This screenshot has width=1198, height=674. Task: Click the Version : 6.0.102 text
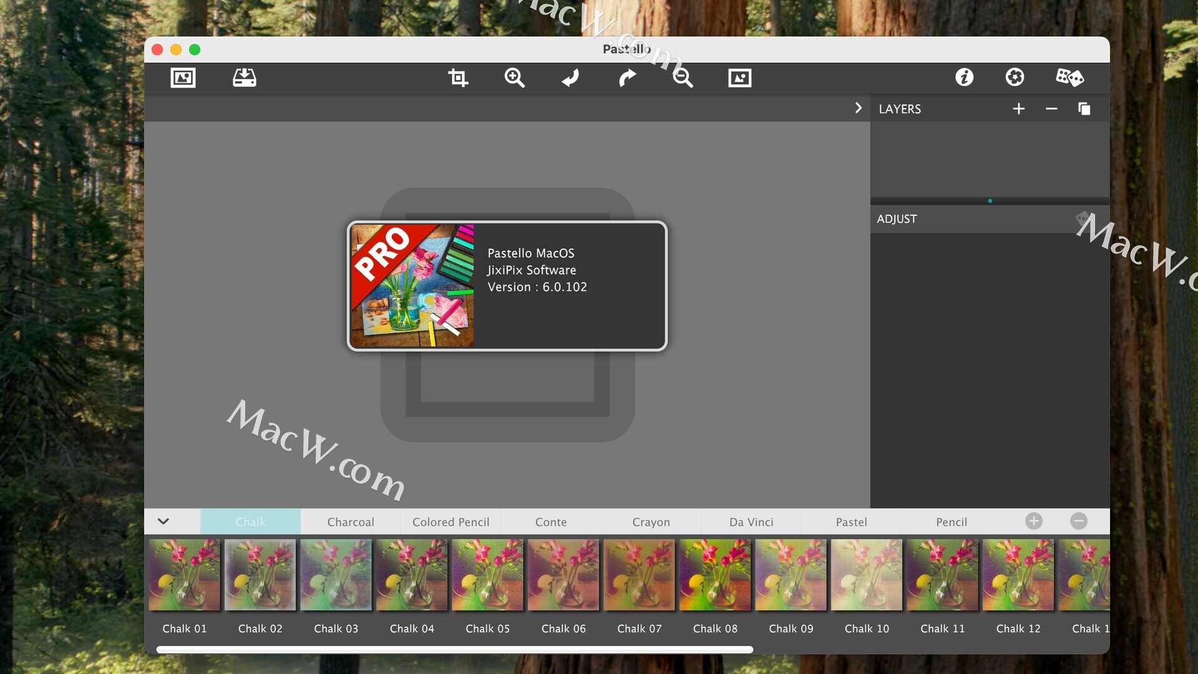(537, 287)
